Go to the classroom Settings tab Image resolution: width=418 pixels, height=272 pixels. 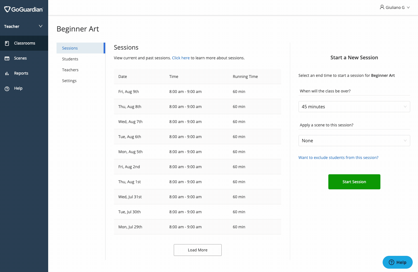coord(69,81)
